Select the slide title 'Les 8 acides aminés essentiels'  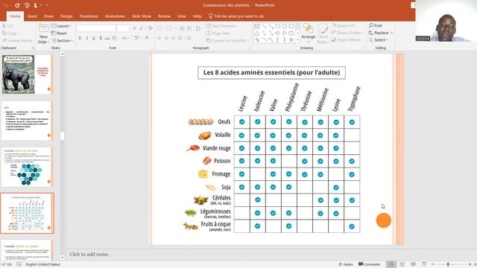pyautogui.click(x=271, y=73)
